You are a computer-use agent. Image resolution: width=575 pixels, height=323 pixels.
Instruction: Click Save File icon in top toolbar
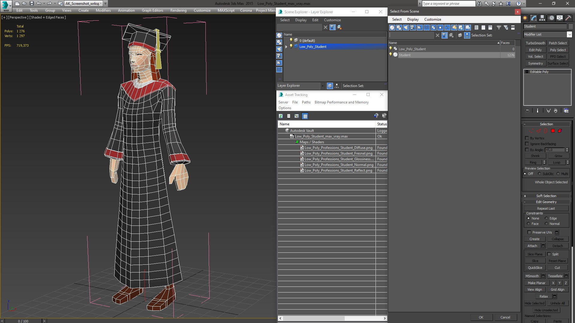pyautogui.click(x=32, y=4)
